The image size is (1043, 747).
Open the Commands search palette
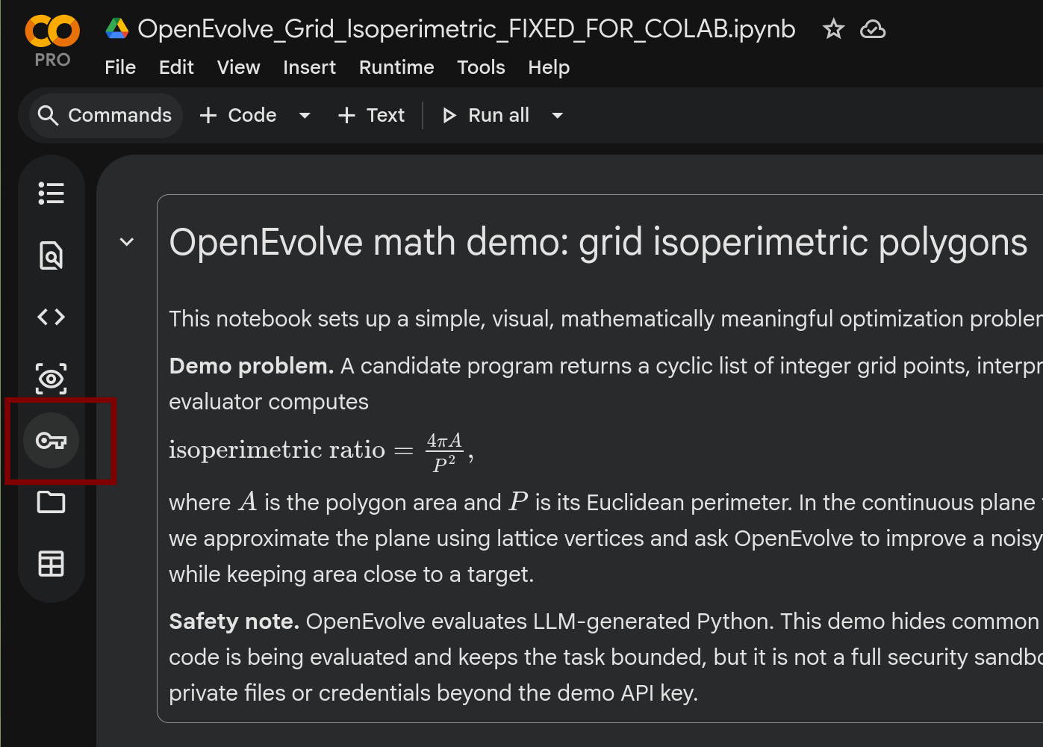pyautogui.click(x=105, y=115)
